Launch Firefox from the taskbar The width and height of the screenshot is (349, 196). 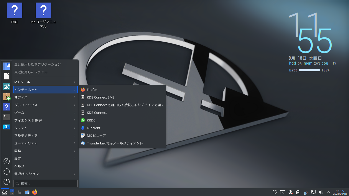click(x=35, y=192)
